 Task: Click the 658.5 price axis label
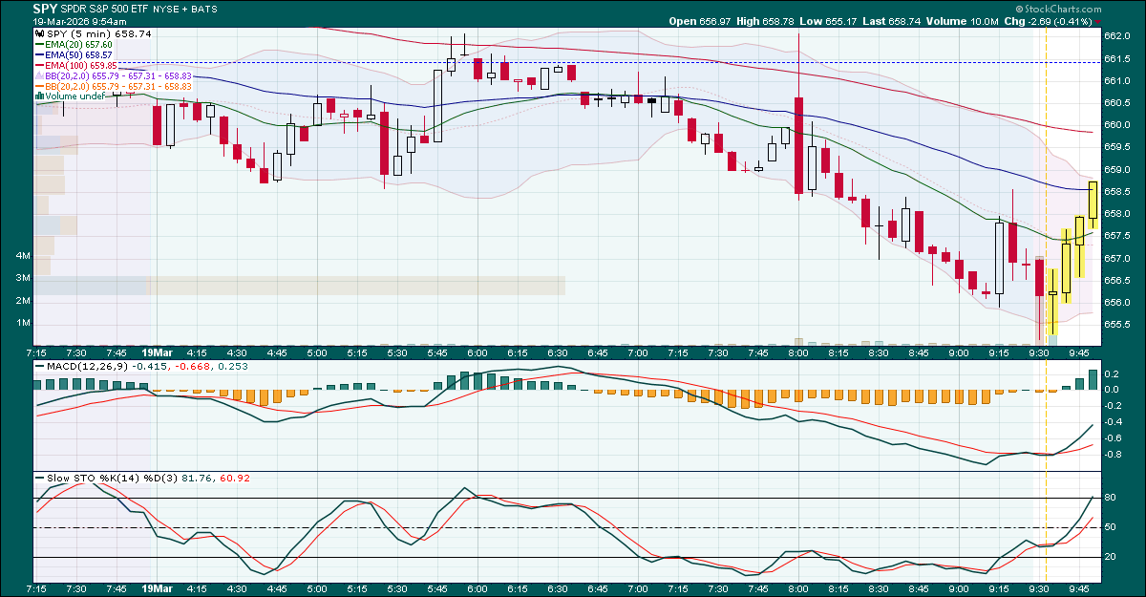1118,191
